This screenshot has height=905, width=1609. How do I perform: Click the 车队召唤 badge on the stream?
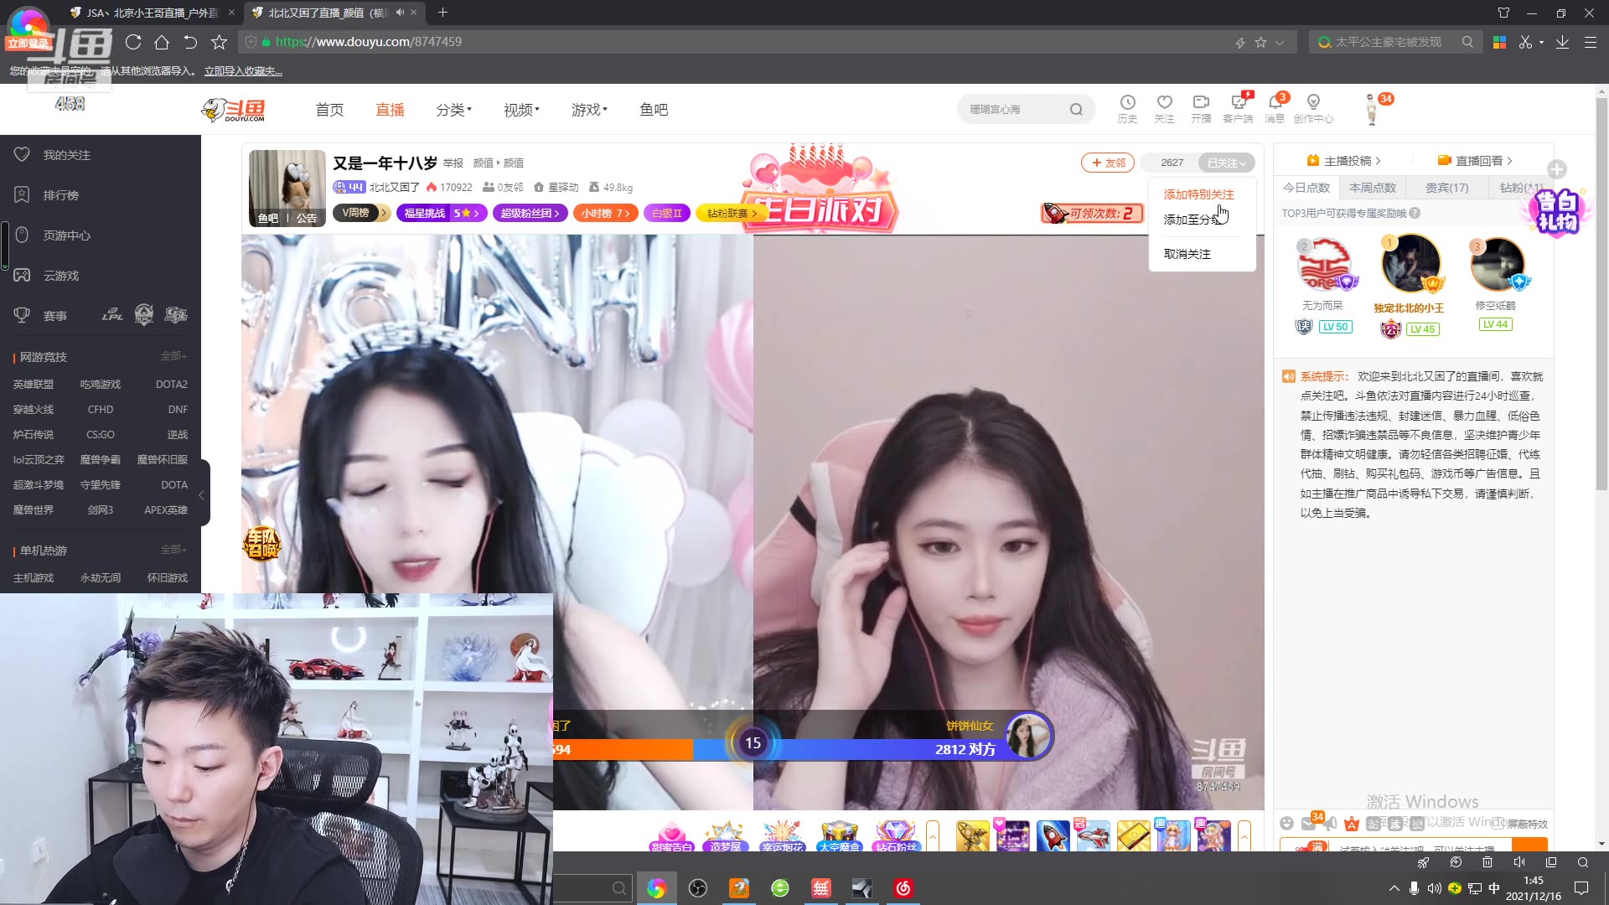point(261,543)
